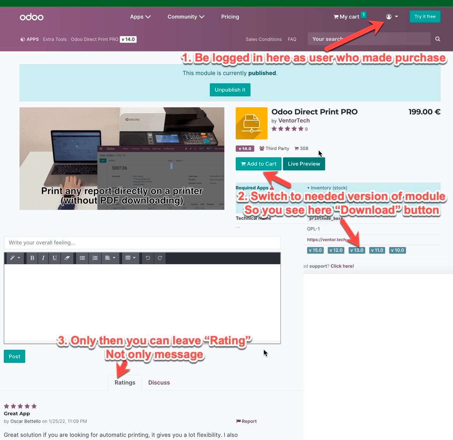The height and width of the screenshot is (440, 453).
Task: Open the table insert dropdown
Action: click(x=130, y=258)
